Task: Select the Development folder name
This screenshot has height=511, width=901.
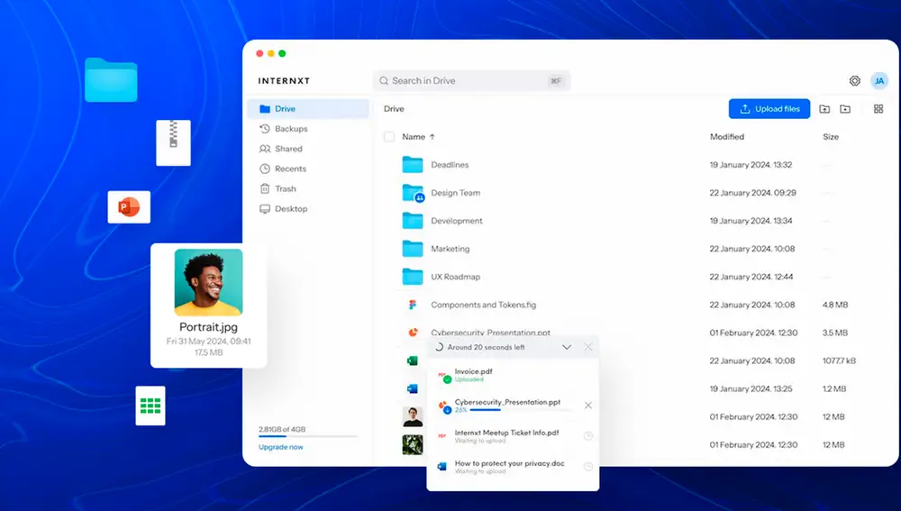Action: tap(457, 221)
